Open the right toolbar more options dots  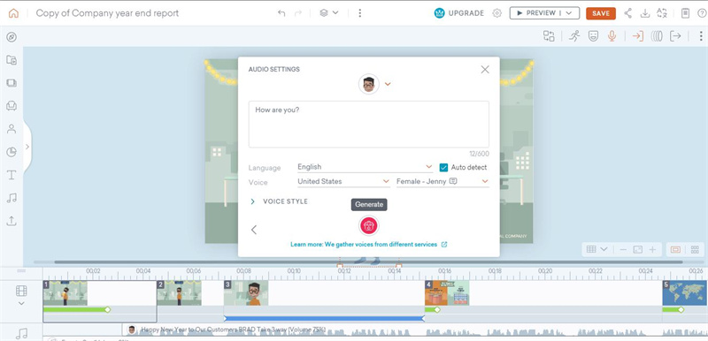pyautogui.click(x=701, y=36)
